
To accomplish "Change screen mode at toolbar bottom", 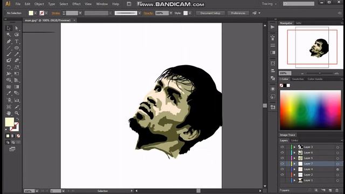I will click(12, 149).
